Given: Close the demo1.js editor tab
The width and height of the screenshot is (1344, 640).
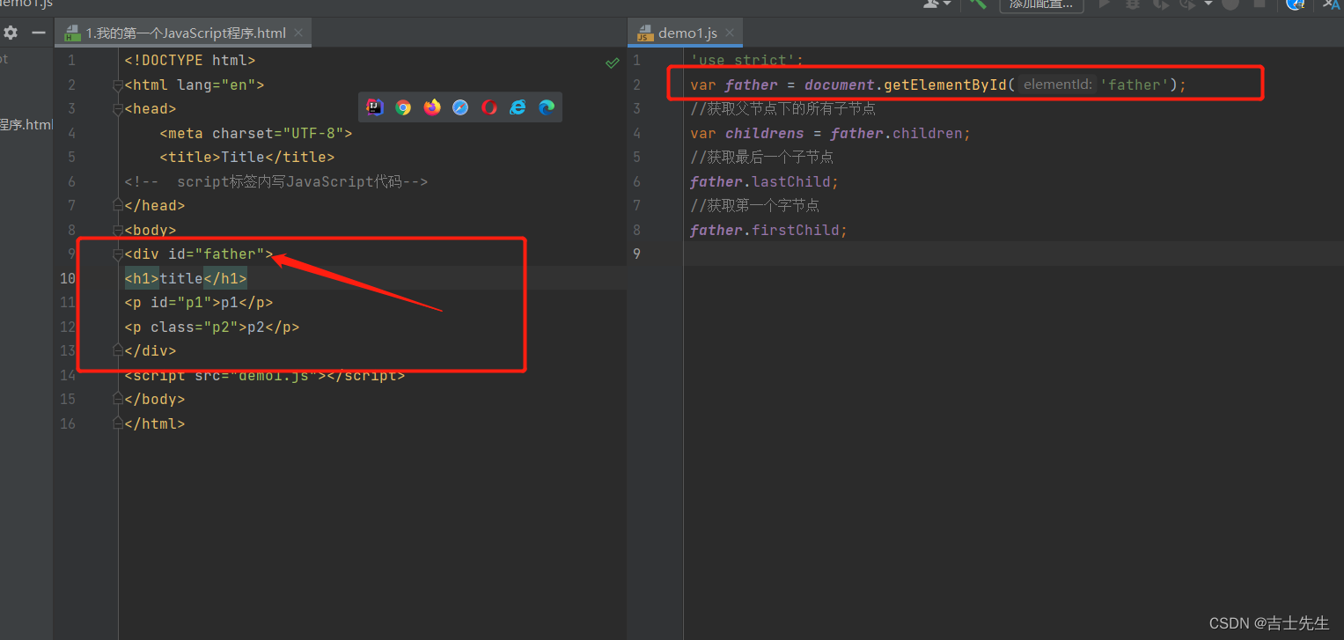Looking at the screenshot, I should [x=731, y=33].
